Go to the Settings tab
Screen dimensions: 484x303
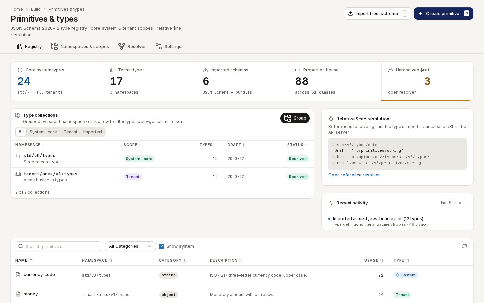click(x=168, y=47)
